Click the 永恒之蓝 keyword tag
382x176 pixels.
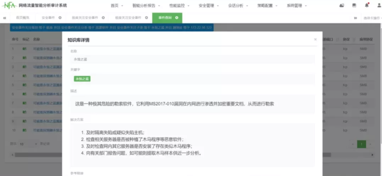pos(82,79)
